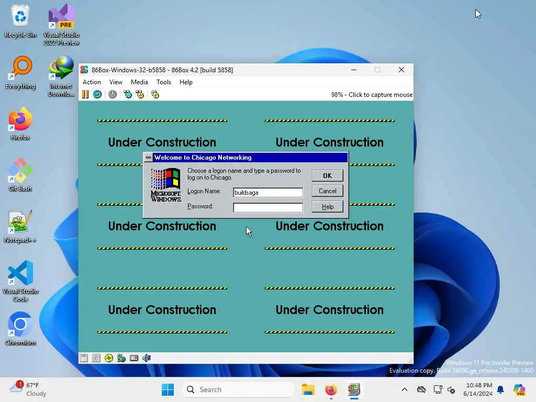Open the Tools menu
Screen dimensions: 536x402
click(164, 82)
